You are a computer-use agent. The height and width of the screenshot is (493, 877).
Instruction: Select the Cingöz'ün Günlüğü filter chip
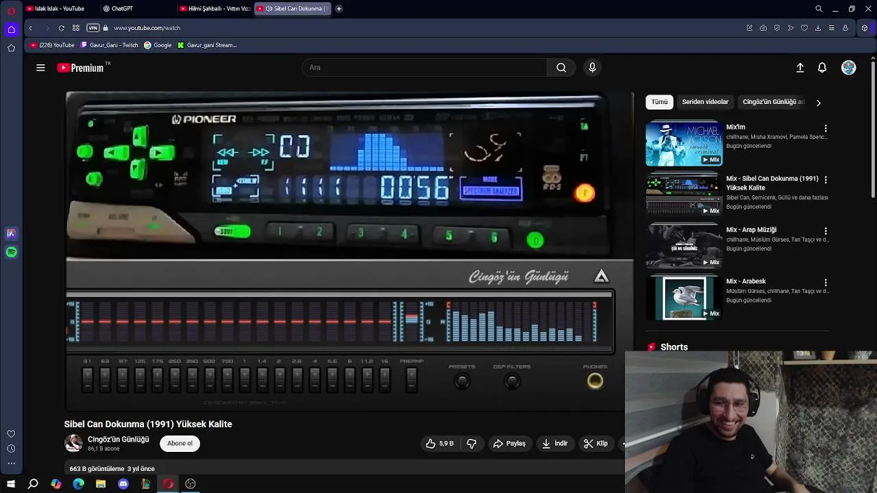click(773, 102)
